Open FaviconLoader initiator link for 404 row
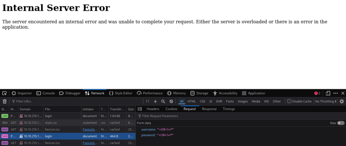This screenshot has height=146, width=346. pos(90,129)
